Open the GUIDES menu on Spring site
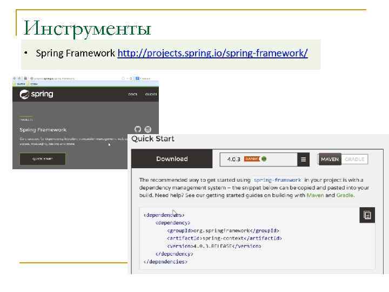 pyautogui.click(x=151, y=94)
